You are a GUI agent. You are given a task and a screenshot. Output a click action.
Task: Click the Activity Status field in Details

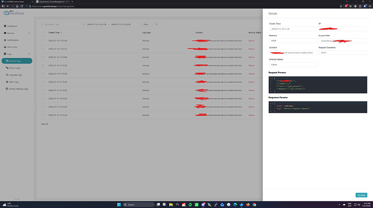click(x=293, y=65)
